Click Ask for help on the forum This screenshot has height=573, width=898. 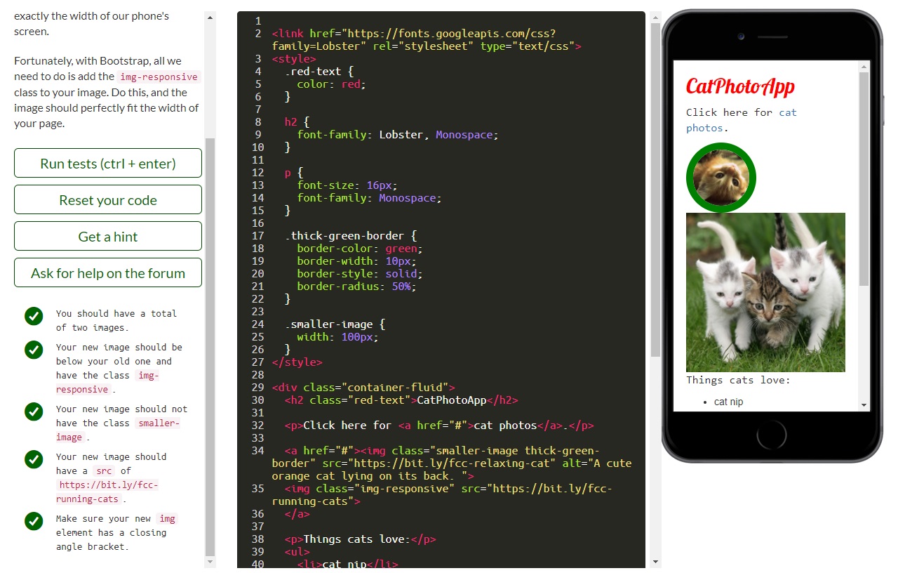[107, 272]
